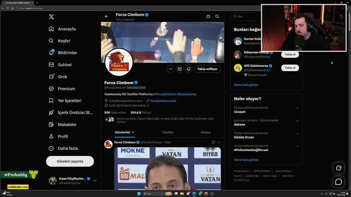Open 520,6 B Takipçi list
Image resolution: width=351 pixels, height=197 pixels.
coord(141,112)
